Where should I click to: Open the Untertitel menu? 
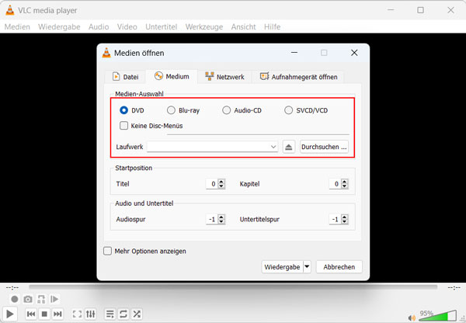tap(162, 26)
